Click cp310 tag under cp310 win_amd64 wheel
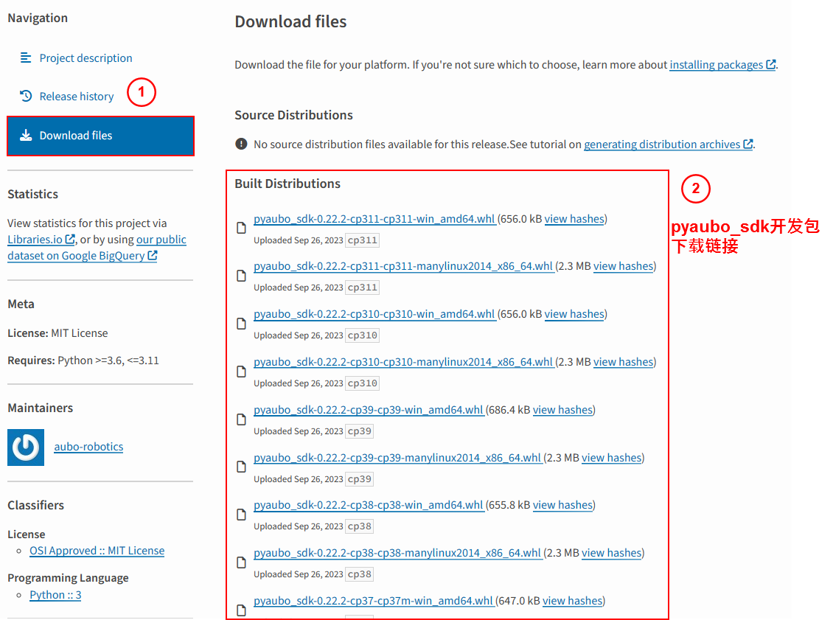833x620 pixels. [x=362, y=335]
